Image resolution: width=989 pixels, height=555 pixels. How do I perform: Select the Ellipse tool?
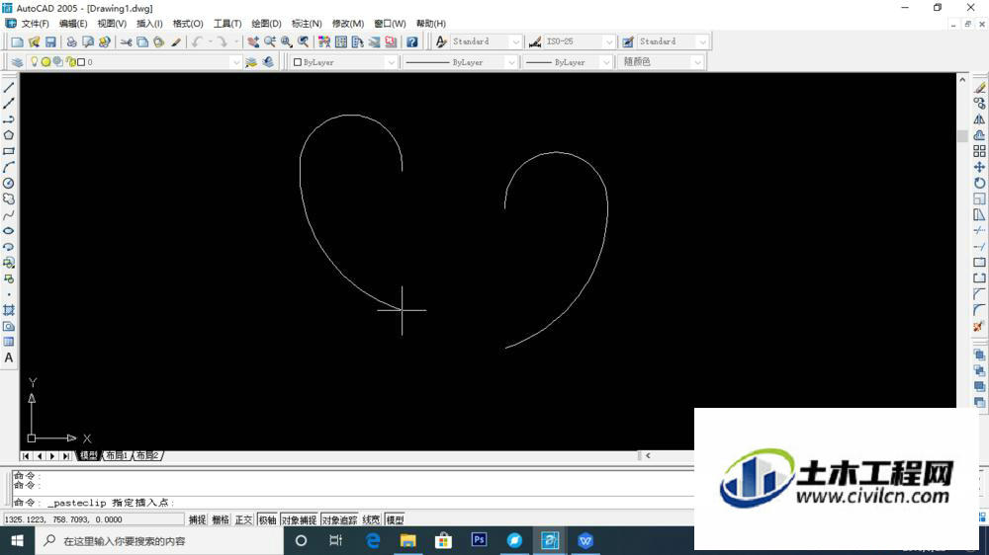coord(9,230)
